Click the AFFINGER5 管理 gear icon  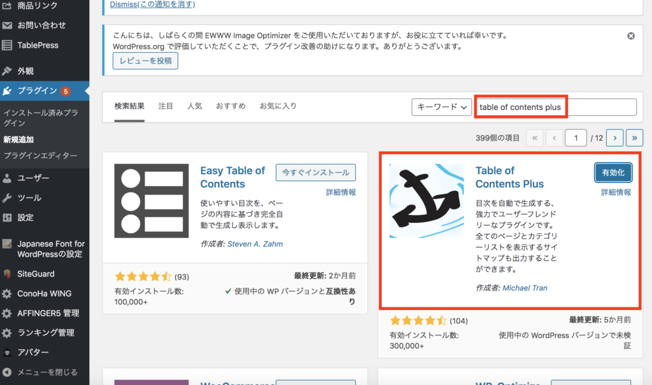point(7,313)
